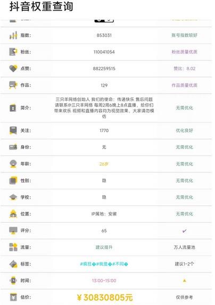The height and width of the screenshot is (305, 215).
Task: Click the 估价 yen price icon
Action: pyautogui.click(x=13, y=297)
